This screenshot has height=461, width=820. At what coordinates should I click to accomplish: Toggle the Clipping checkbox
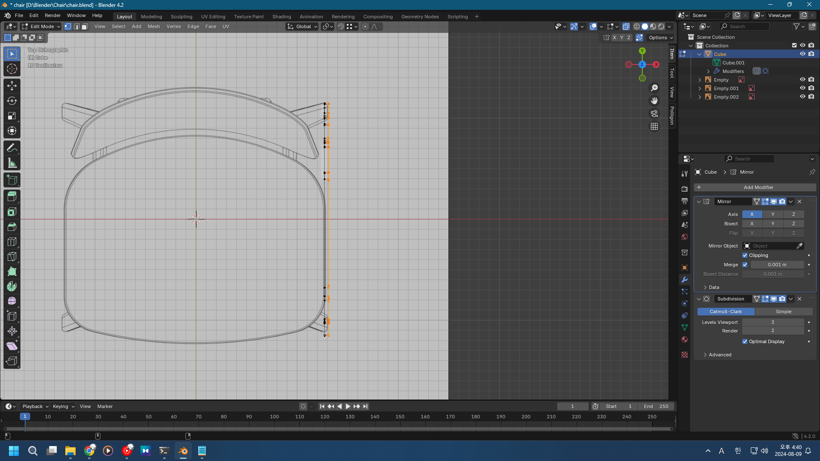coord(745,255)
